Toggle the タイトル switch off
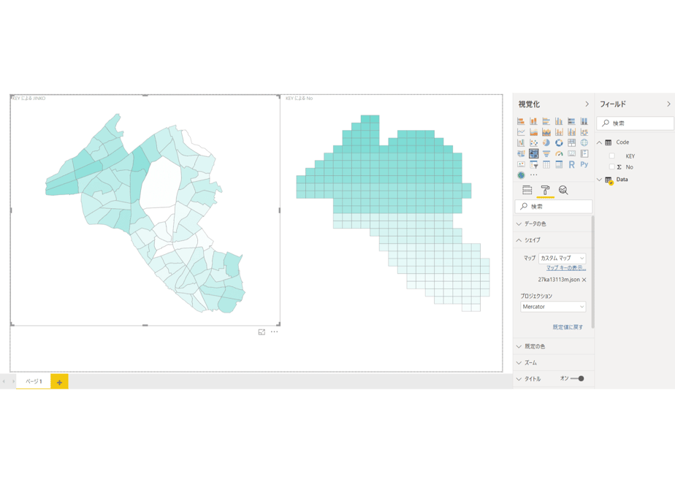This screenshot has width=675, height=482. coord(577,379)
